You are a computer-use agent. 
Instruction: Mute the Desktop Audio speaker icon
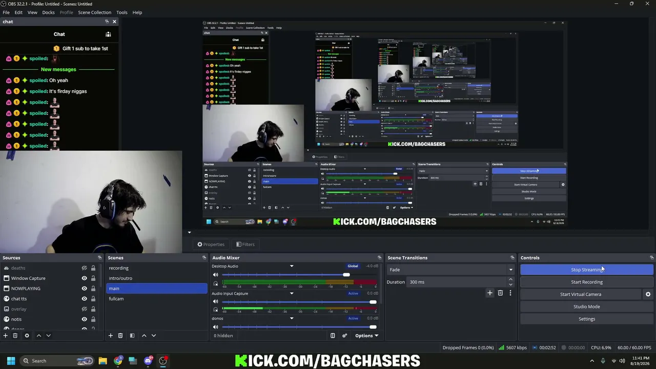216,275
